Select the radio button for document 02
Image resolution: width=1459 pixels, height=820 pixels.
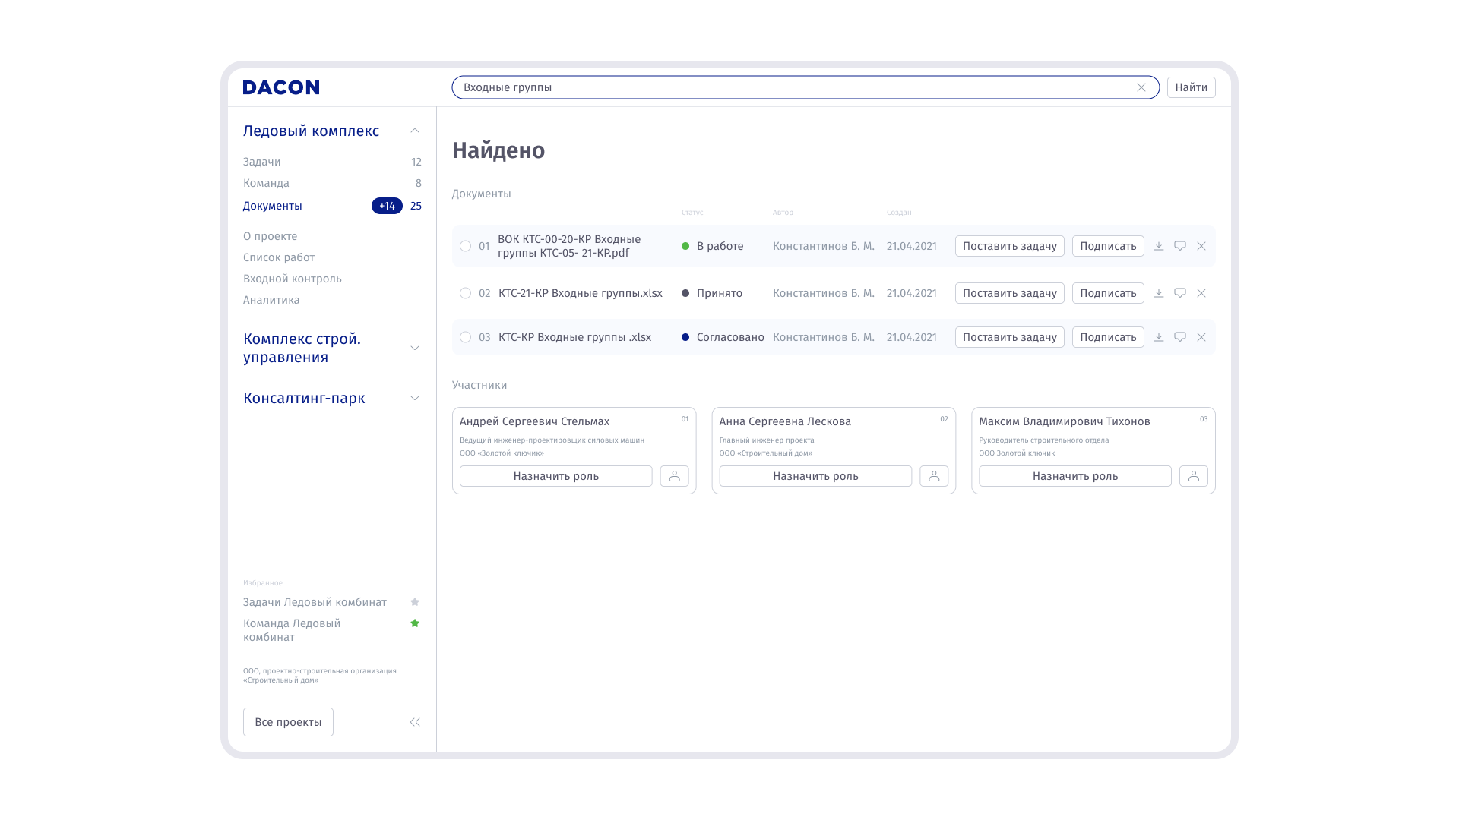click(x=465, y=293)
